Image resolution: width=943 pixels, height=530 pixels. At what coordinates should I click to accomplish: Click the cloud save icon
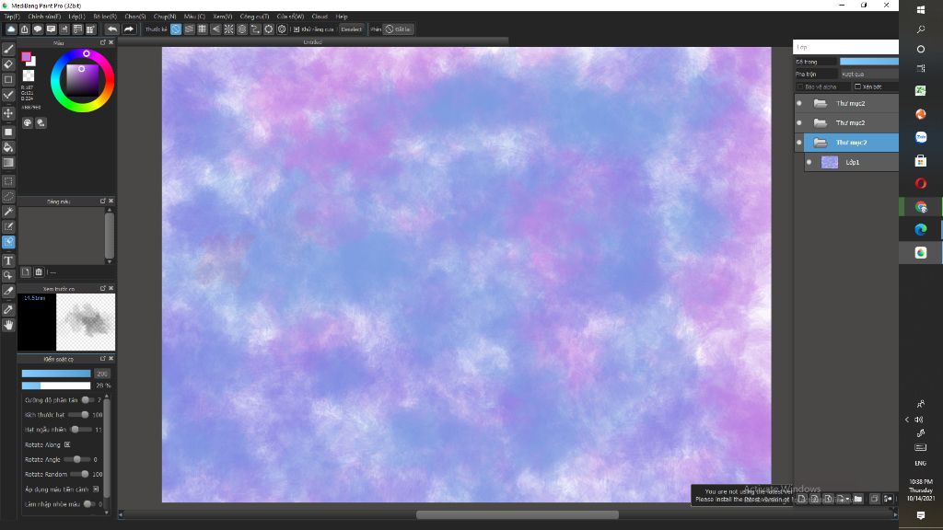[x=11, y=29]
